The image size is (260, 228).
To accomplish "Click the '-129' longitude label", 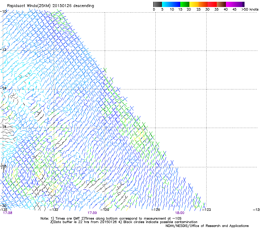I will pos(105,210).
